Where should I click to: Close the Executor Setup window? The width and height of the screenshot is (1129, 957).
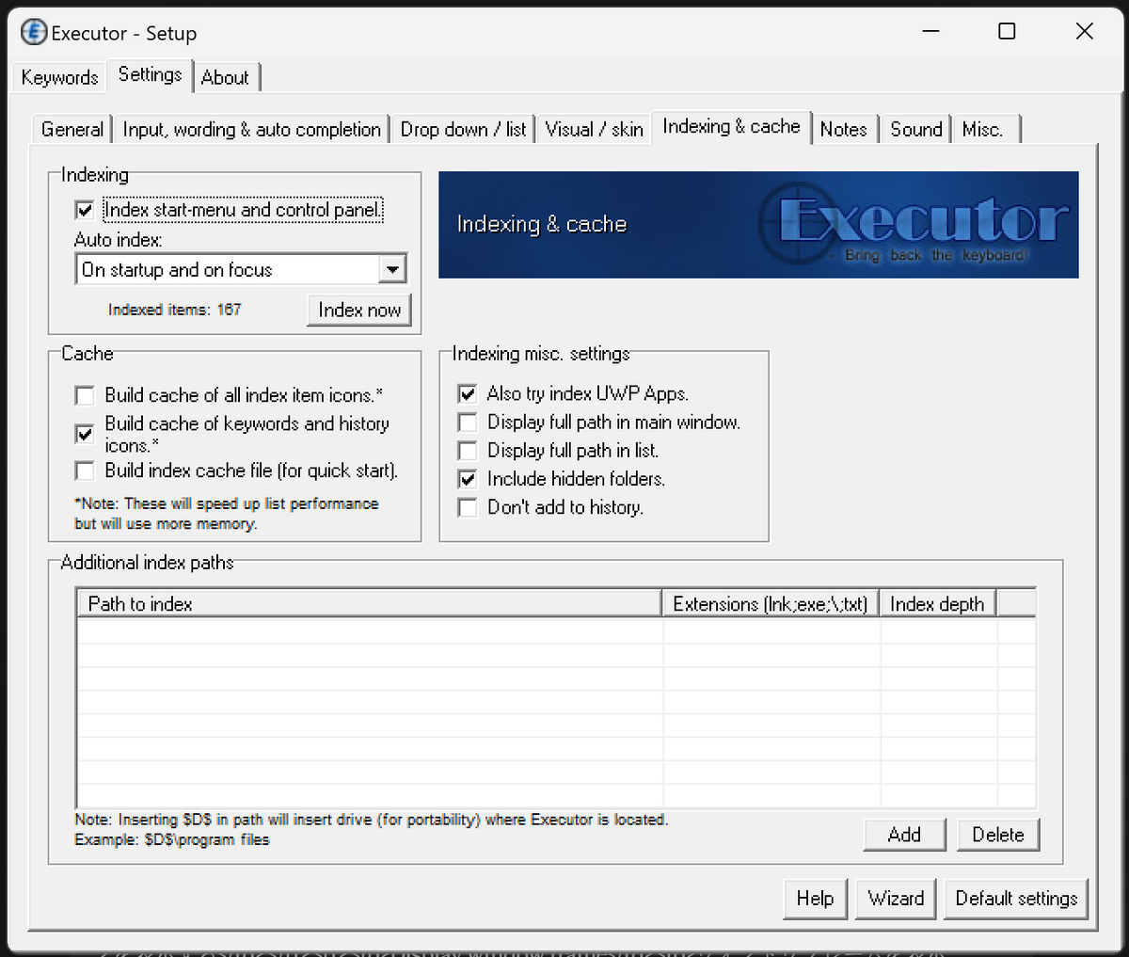click(x=1084, y=32)
